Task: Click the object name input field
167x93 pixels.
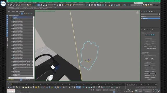Action: 150,14
